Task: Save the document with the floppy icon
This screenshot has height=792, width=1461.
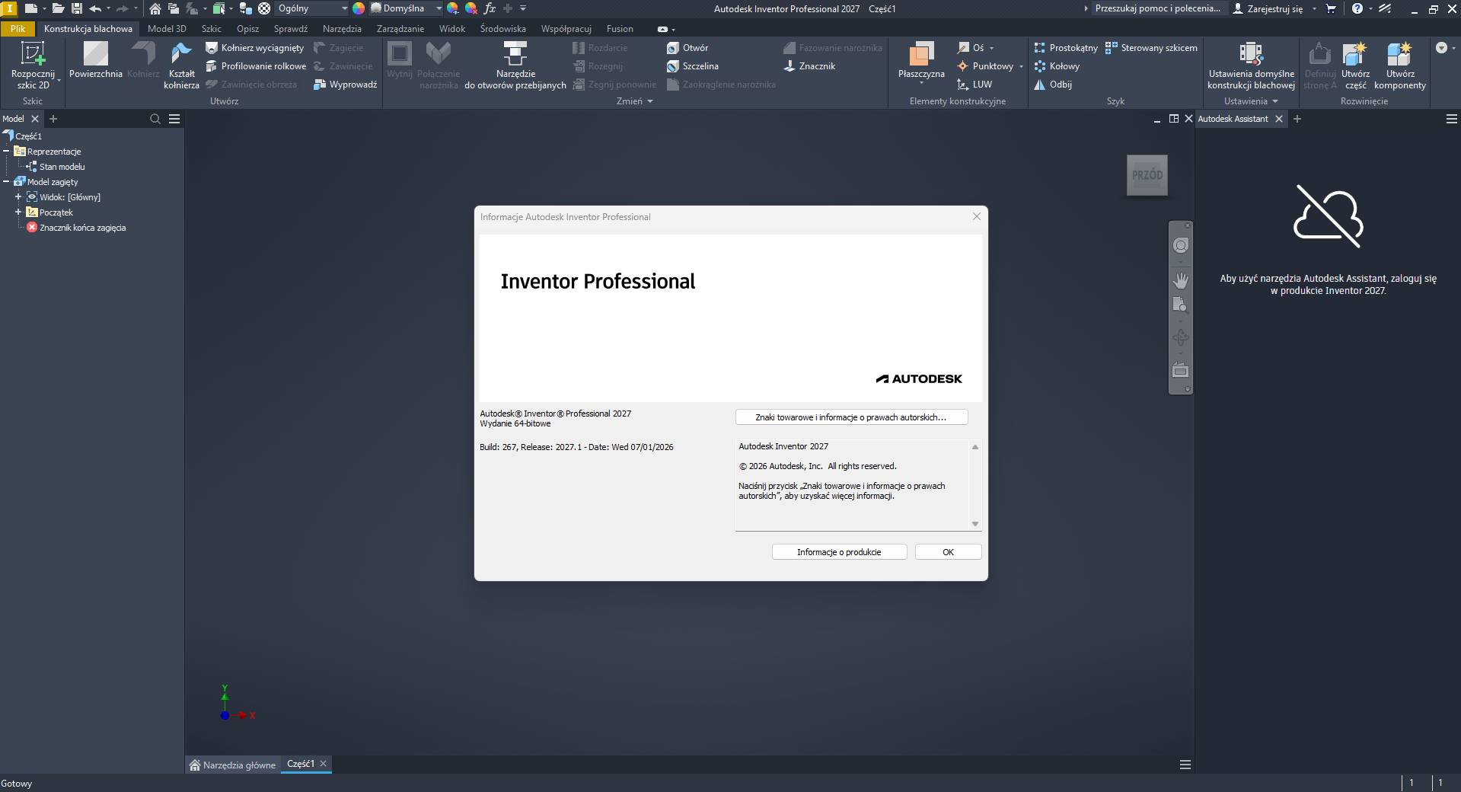Action: pyautogui.click(x=77, y=8)
